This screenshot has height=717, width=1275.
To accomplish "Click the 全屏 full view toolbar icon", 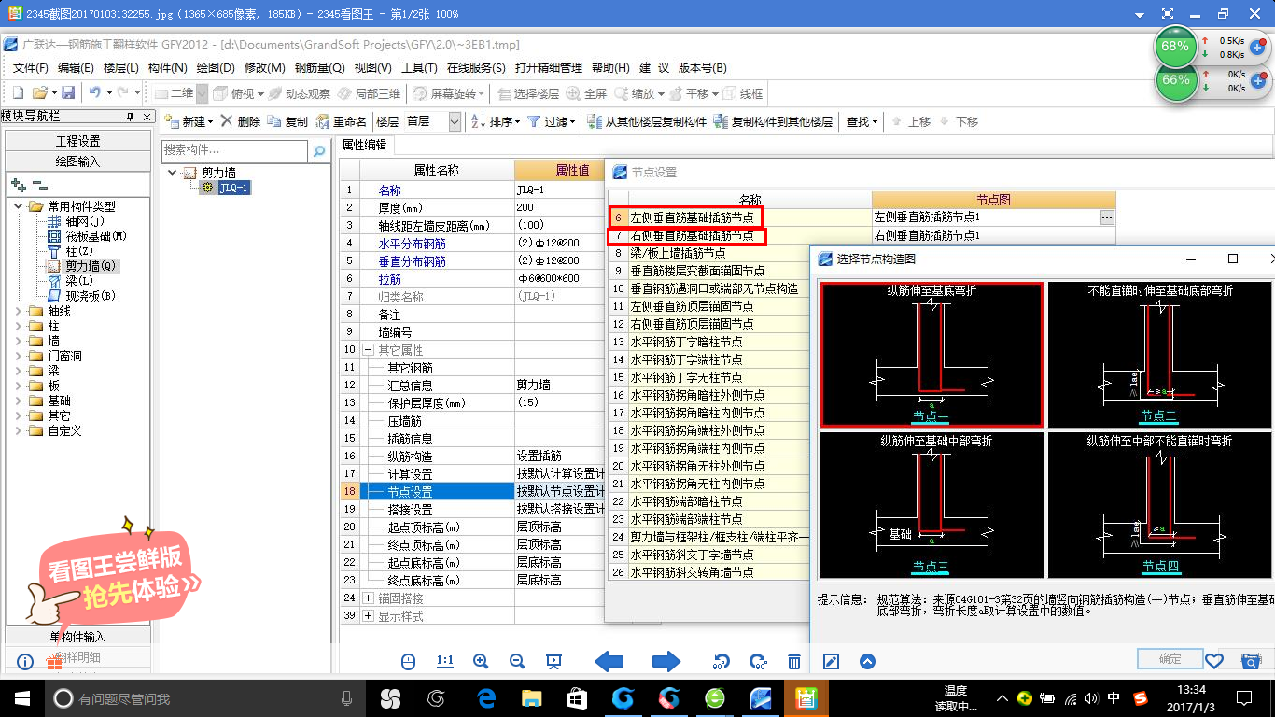I will (x=587, y=93).
